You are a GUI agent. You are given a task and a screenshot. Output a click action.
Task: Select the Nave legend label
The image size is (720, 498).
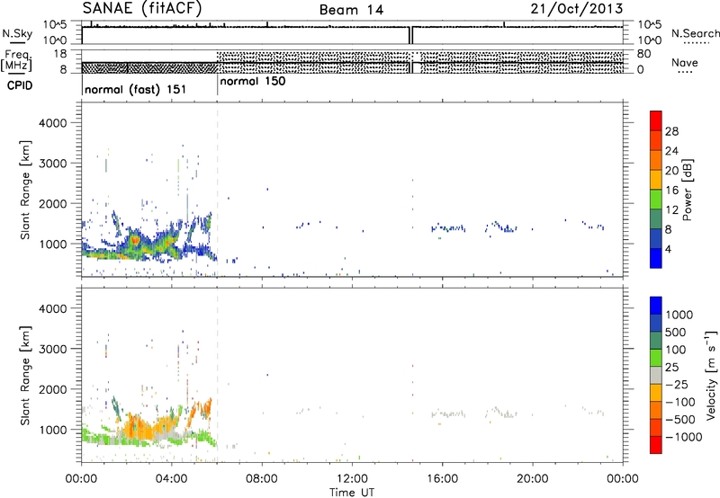[685, 62]
